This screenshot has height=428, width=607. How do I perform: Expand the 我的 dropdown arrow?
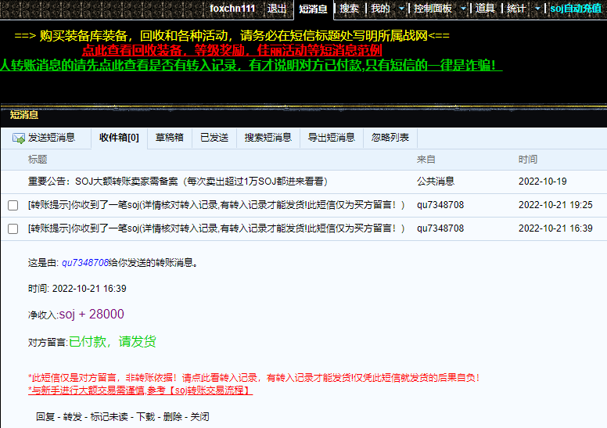point(401,9)
